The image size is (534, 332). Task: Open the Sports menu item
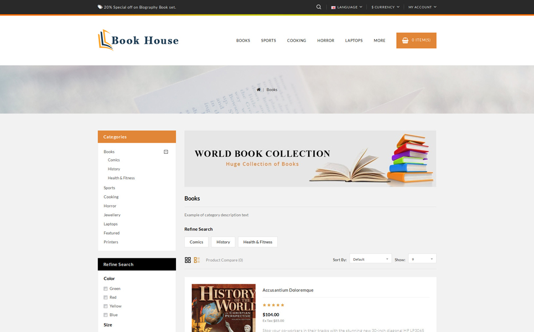click(268, 40)
